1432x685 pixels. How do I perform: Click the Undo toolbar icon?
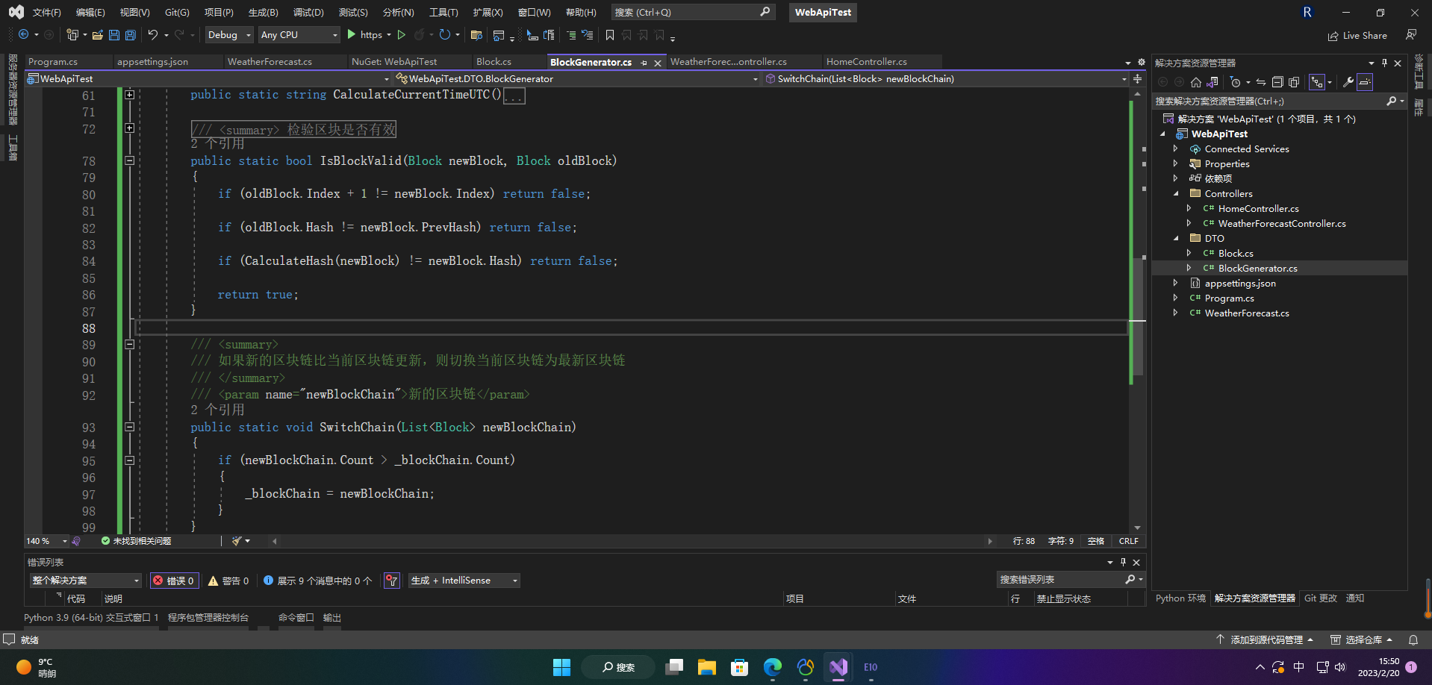[x=153, y=35]
